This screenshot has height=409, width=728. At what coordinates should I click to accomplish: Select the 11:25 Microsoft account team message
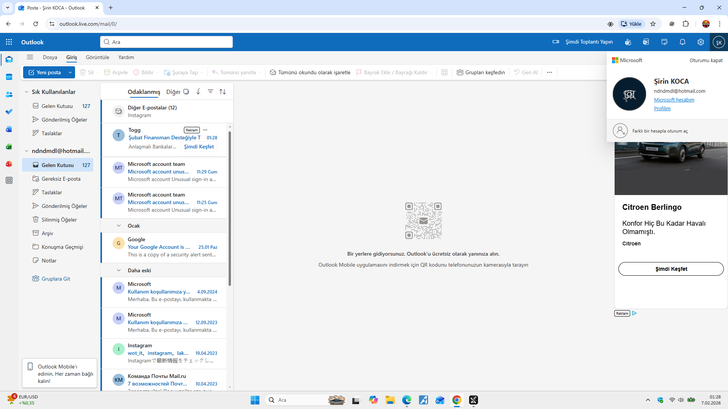tap(164, 203)
